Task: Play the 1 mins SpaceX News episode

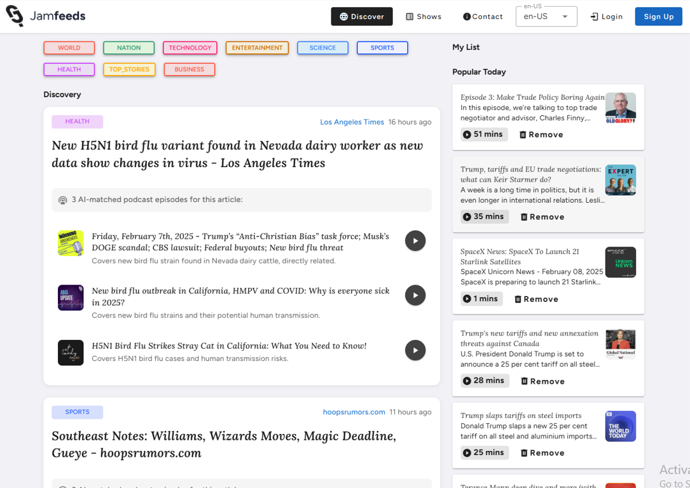Action: click(481, 299)
